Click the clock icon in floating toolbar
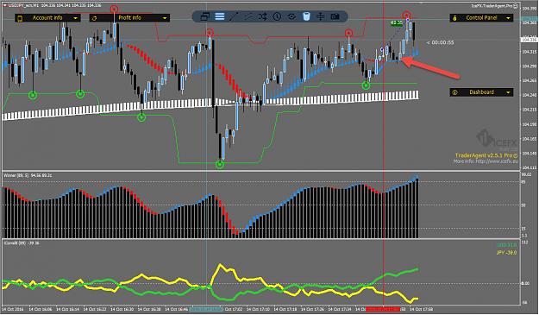This screenshot has height=315, width=539. click(x=277, y=16)
